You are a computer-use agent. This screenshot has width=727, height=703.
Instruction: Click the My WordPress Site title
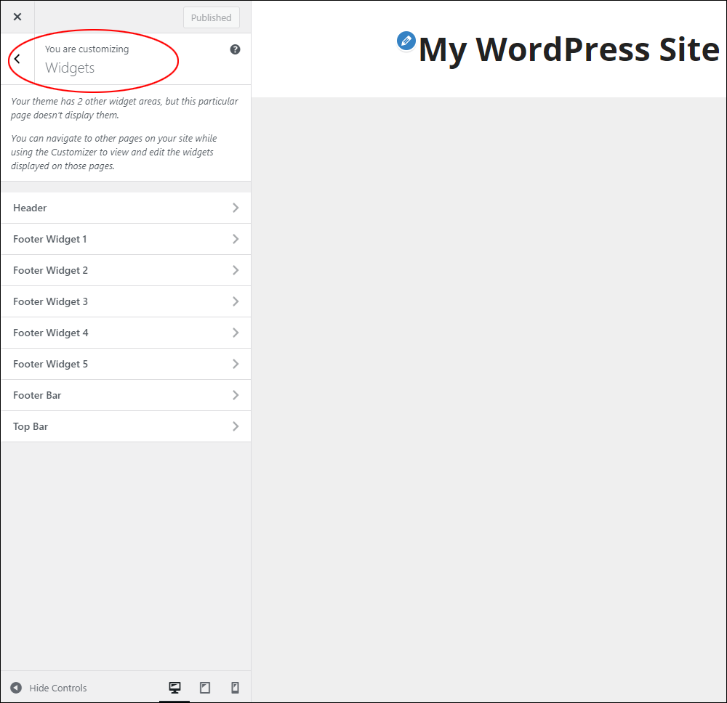[x=569, y=49]
